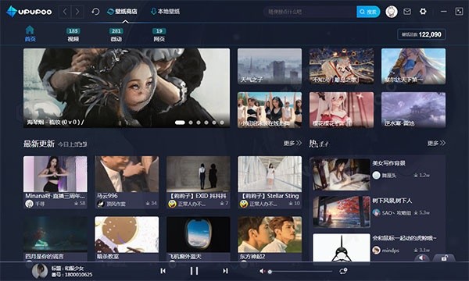
Task: Open the penguin mouse-follow wallpaper thumbnail
Action: tap(342, 247)
